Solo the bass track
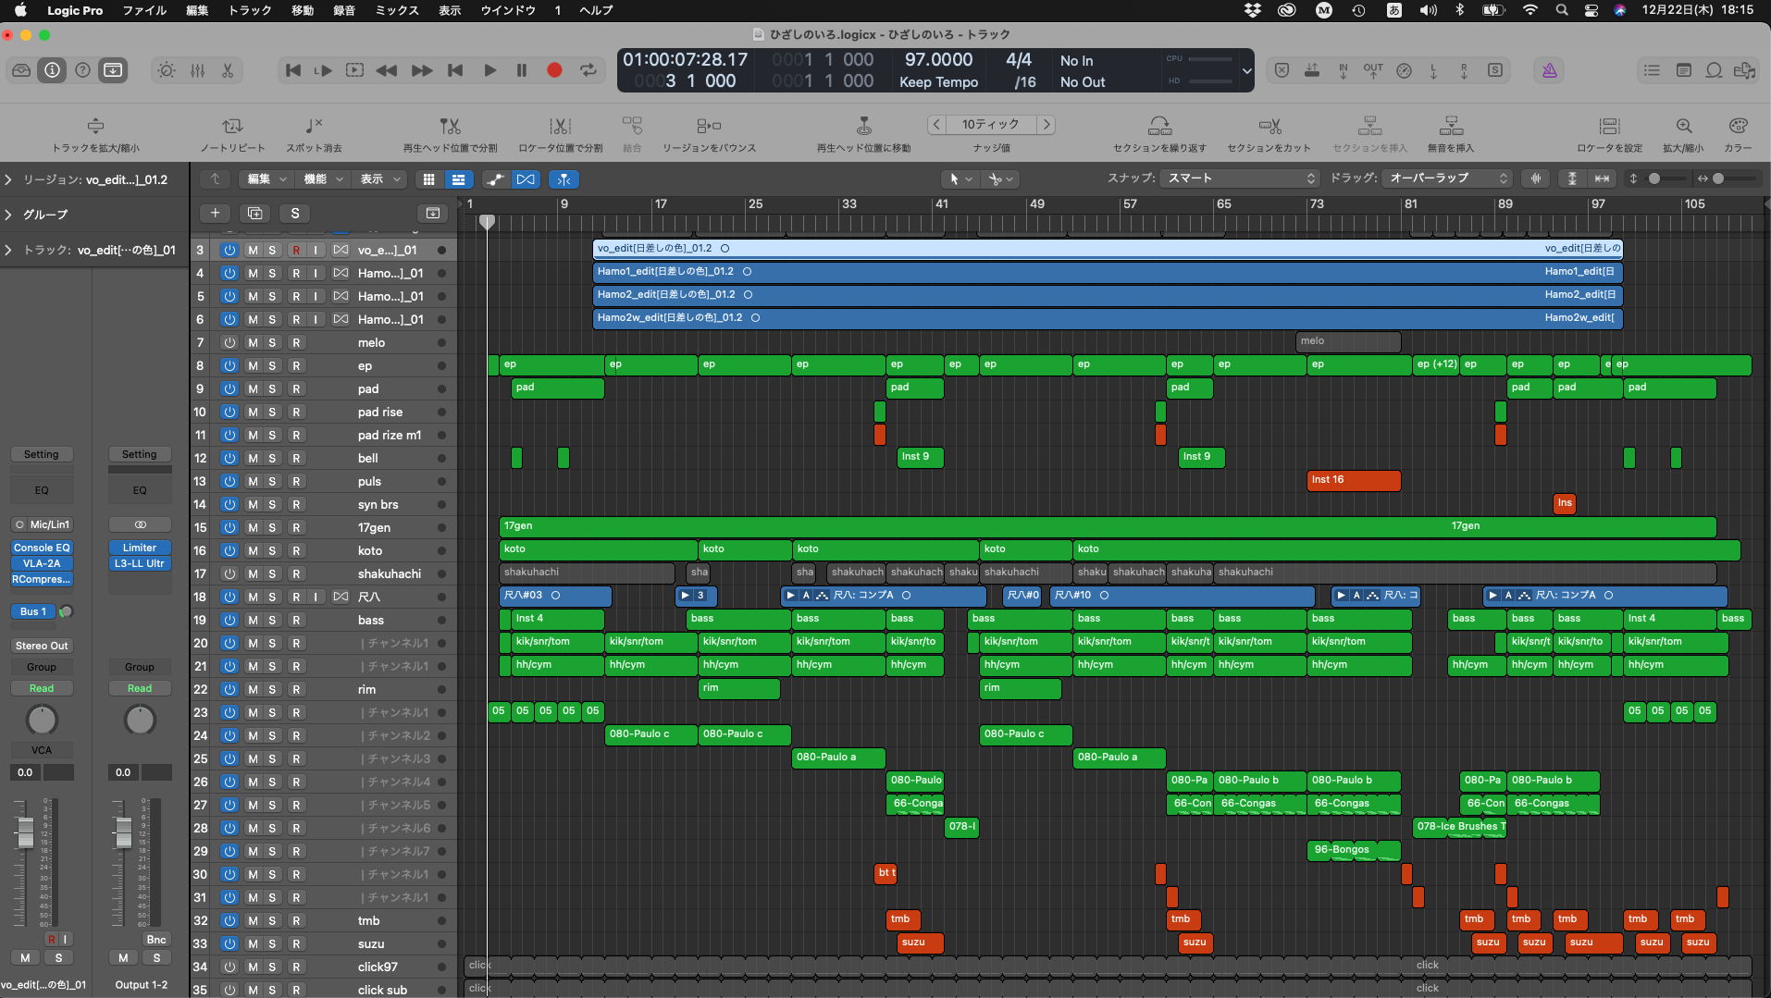1771x998 pixels. pyautogui.click(x=272, y=621)
